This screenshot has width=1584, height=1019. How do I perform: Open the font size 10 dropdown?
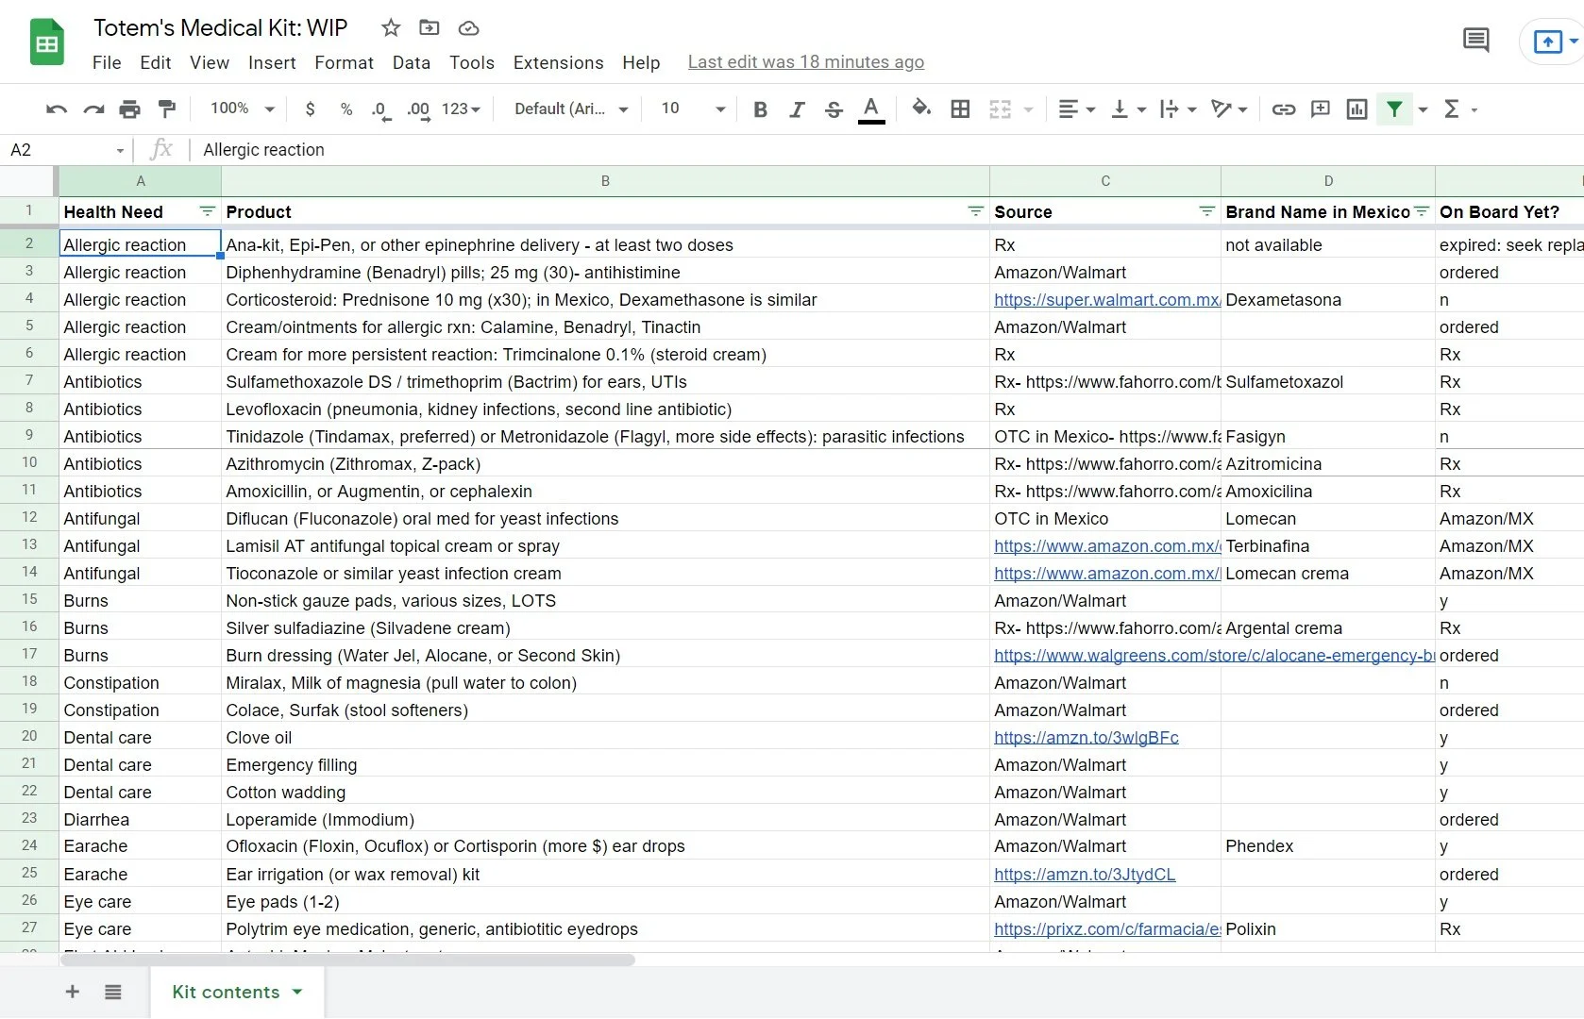click(693, 109)
